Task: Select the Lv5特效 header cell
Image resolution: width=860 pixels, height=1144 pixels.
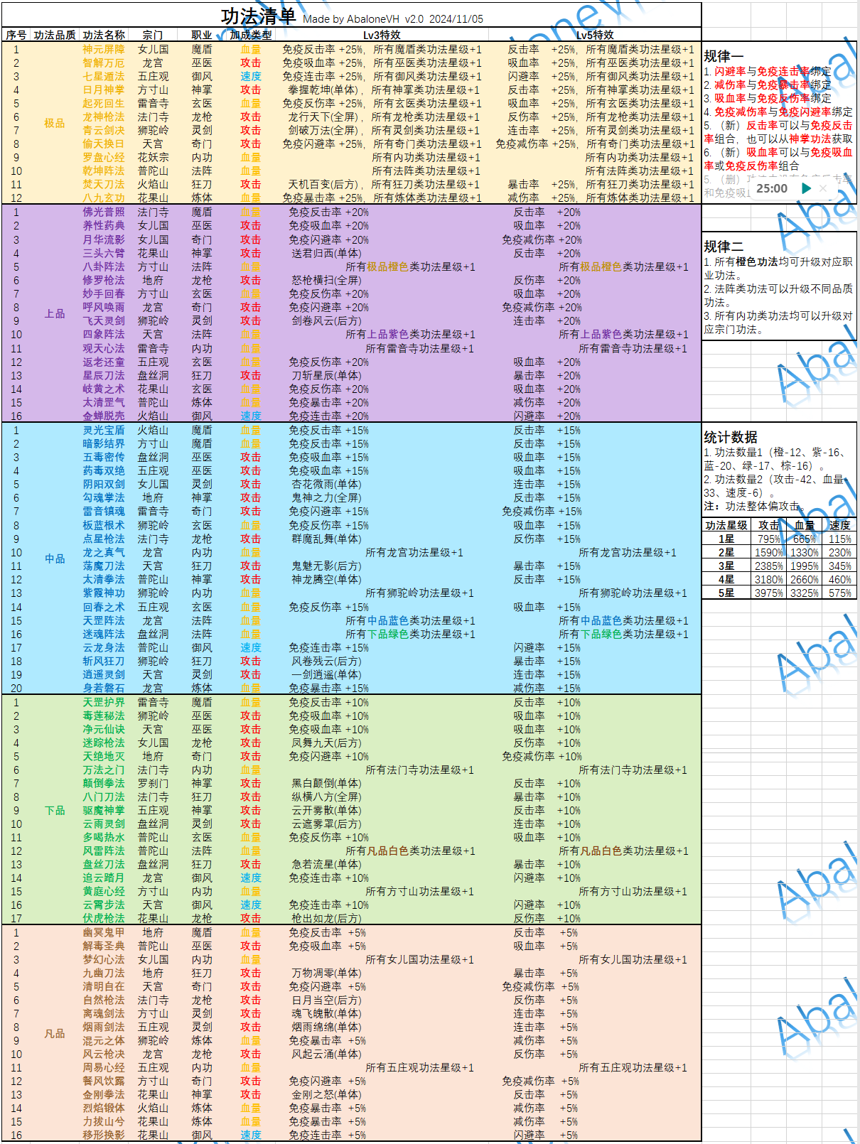Action: (x=595, y=35)
